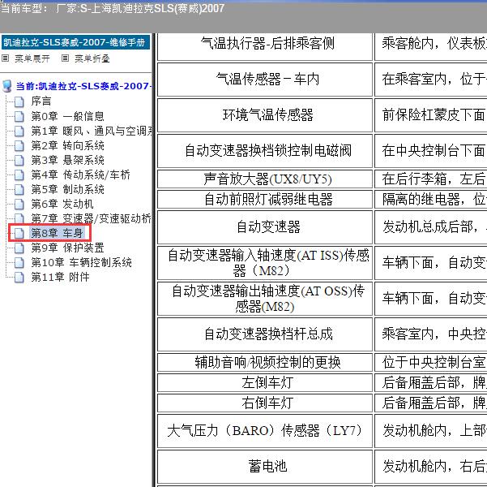Viewport: 487px width, 487px height.
Task: Click the page icon beside 第11章 附件
Action: 19,277
